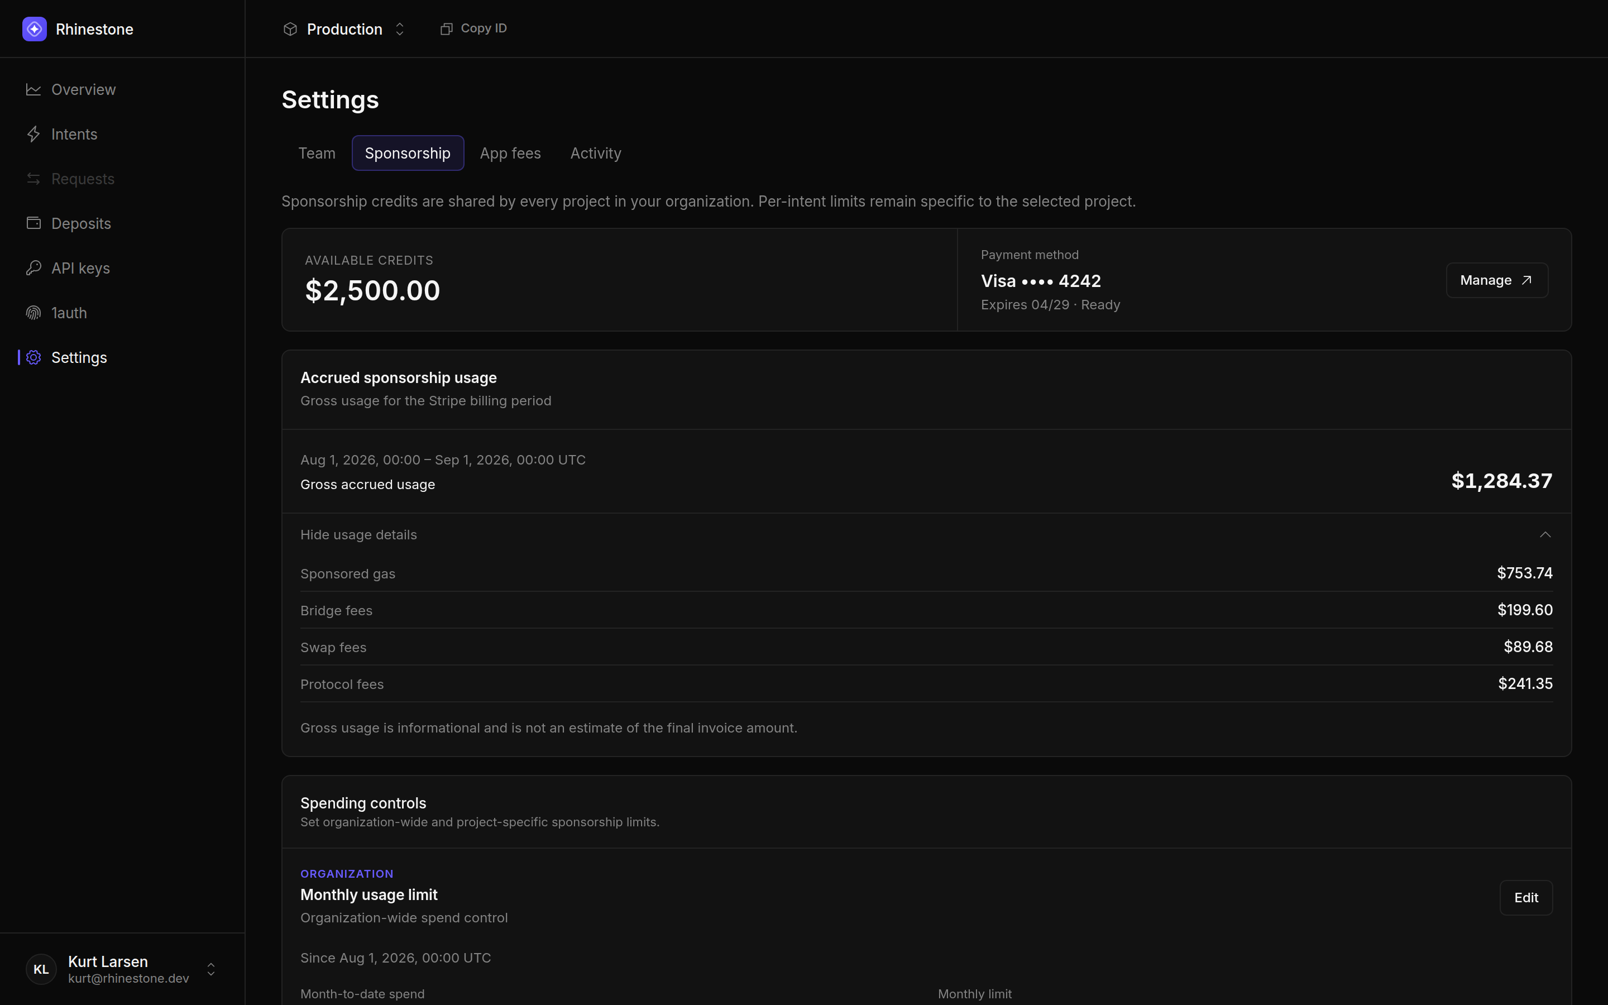Open the Deposits wallet icon
The width and height of the screenshot is (1608, 1005).
click(x=33, y=223)
